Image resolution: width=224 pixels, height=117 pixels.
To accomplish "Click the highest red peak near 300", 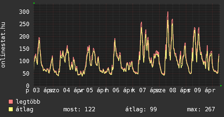I will point(168,12).
